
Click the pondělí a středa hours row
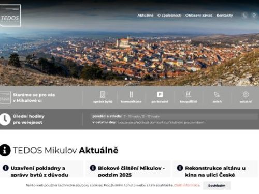pyautogui.click(x=175, y=116)
